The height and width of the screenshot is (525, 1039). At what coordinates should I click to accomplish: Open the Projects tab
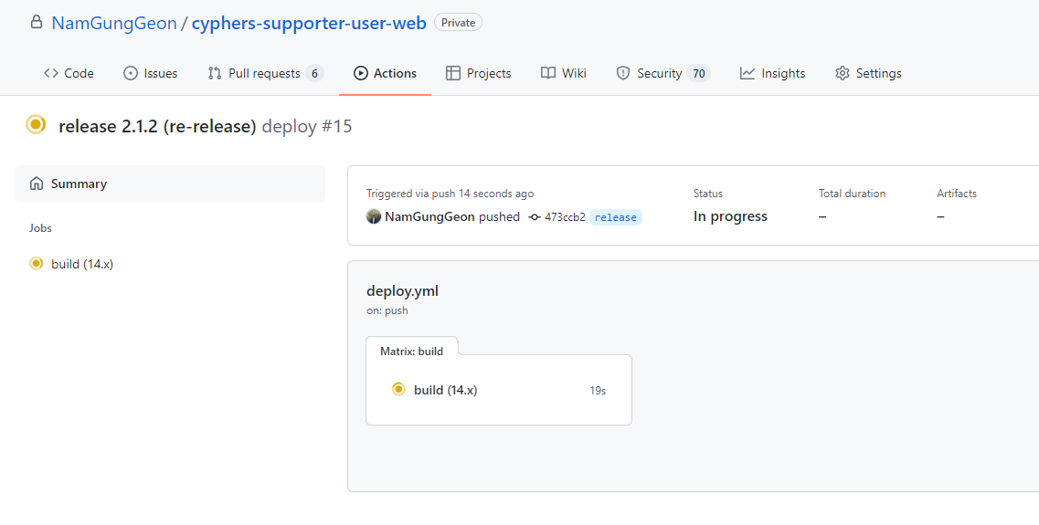pyautogui.click(x=479, y=73)
